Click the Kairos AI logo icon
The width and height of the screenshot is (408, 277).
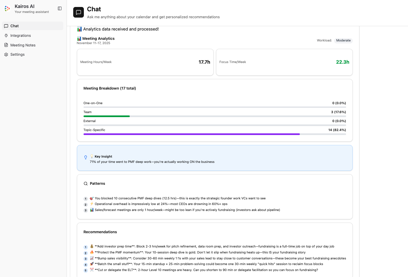[x=7, y=9]
